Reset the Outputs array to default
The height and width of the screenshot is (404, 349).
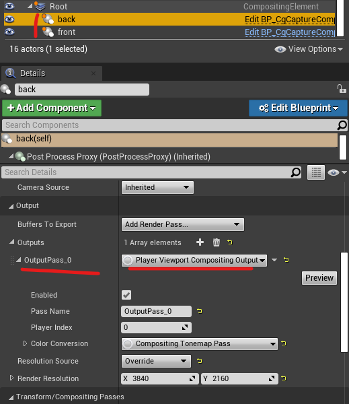230,242
